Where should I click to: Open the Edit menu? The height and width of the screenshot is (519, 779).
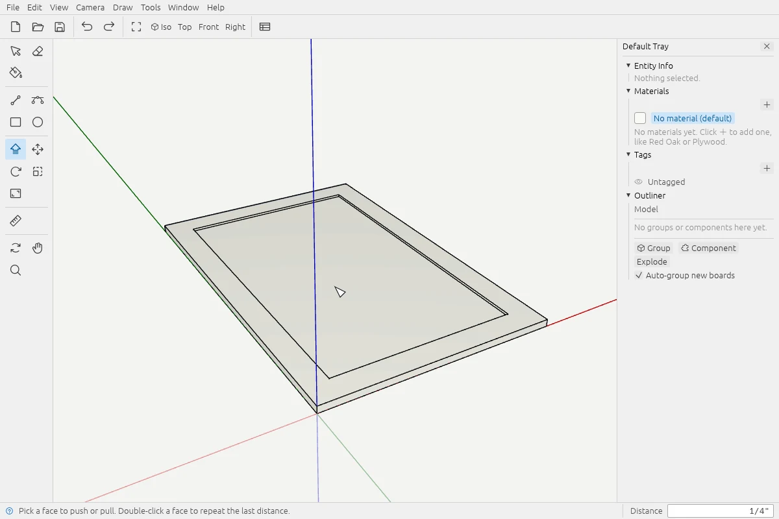pyautogui.click(x=34, y=7)
